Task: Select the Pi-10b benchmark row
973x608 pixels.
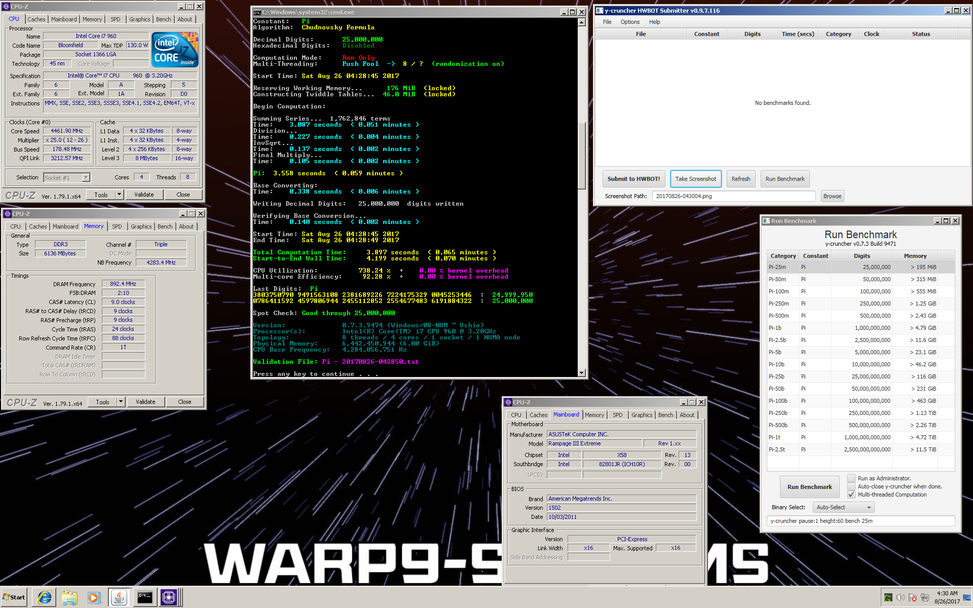Action: 860,364
